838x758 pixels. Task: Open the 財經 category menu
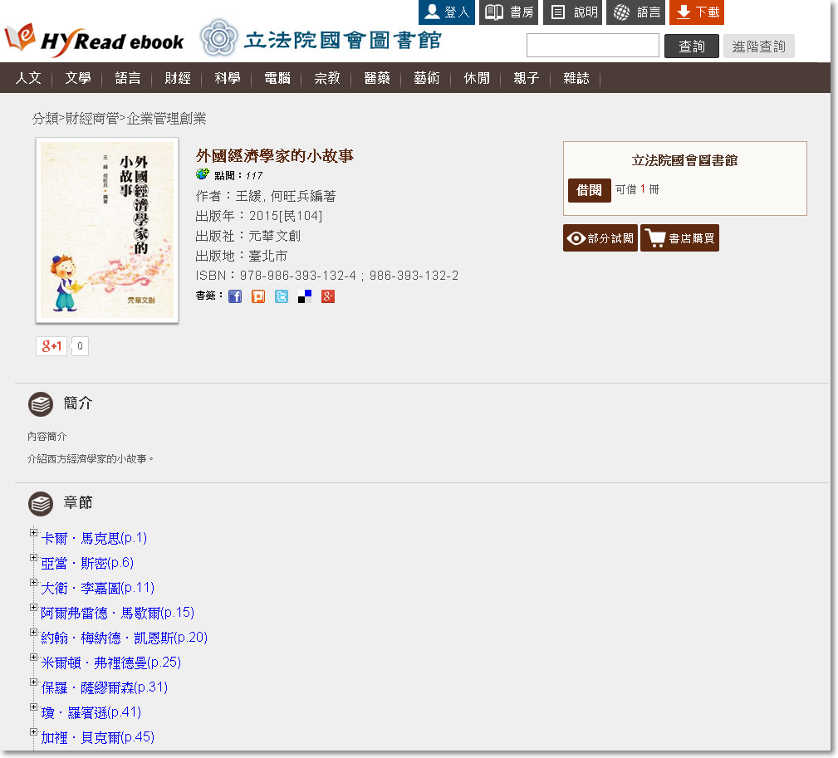178,78
